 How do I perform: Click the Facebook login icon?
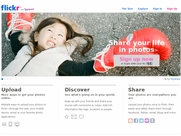pyautogui.click(x=151, y=64)
